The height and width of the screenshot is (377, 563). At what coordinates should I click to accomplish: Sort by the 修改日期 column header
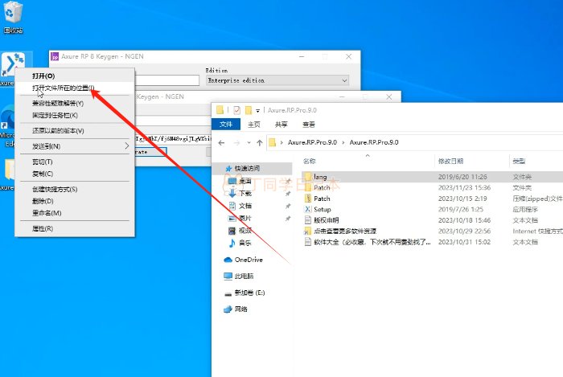click(x=450, y=162)
